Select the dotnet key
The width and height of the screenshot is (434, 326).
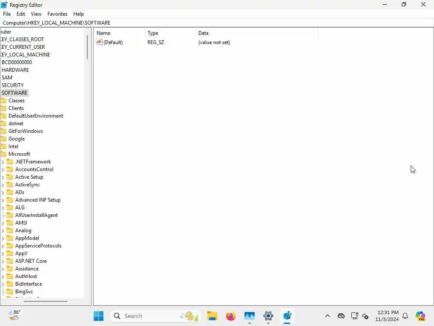coord(16,124)
